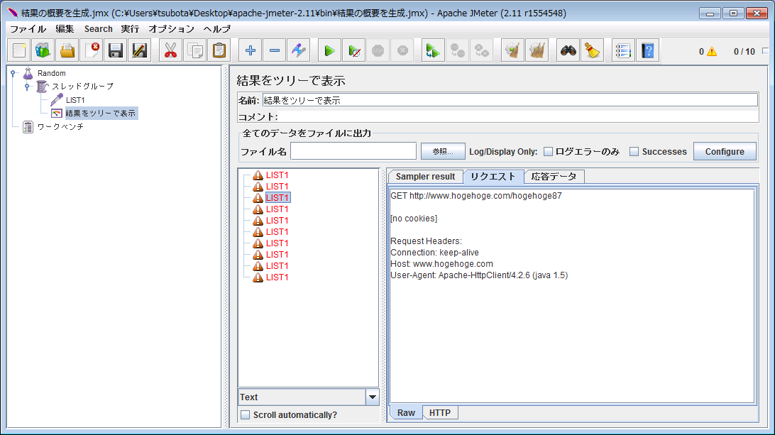The height and width of the screenshot is (435, 775).
Task: Click the Paste clipboard icon
Action: click(219, 50)
